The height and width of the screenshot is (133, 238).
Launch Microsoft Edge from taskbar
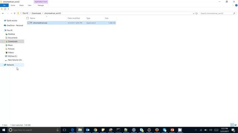tap(73, 130)
